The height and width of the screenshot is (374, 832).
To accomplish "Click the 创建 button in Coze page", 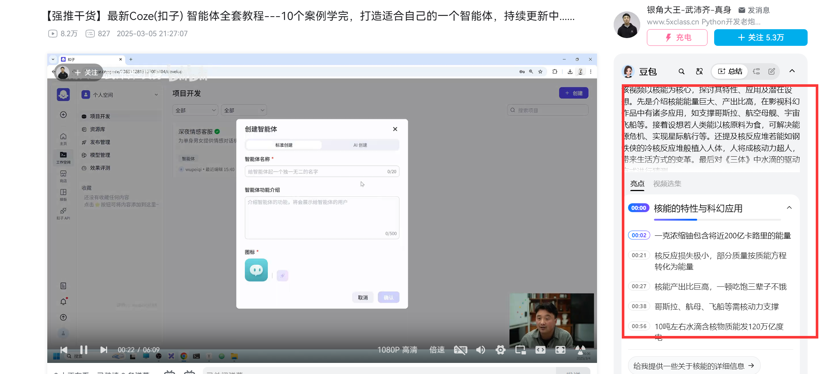I will click(574, 93).
